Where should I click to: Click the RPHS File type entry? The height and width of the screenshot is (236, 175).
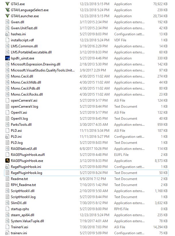coord(121,209)
